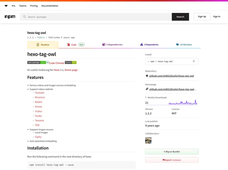Click the weekly downloads arrow icon

click(x=146, y=98)
